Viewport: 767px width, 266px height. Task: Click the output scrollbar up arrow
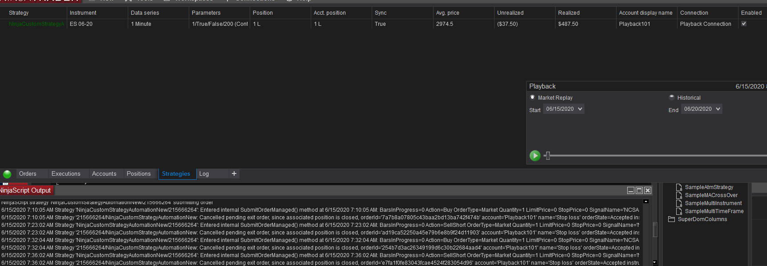(x=646, y=202)
